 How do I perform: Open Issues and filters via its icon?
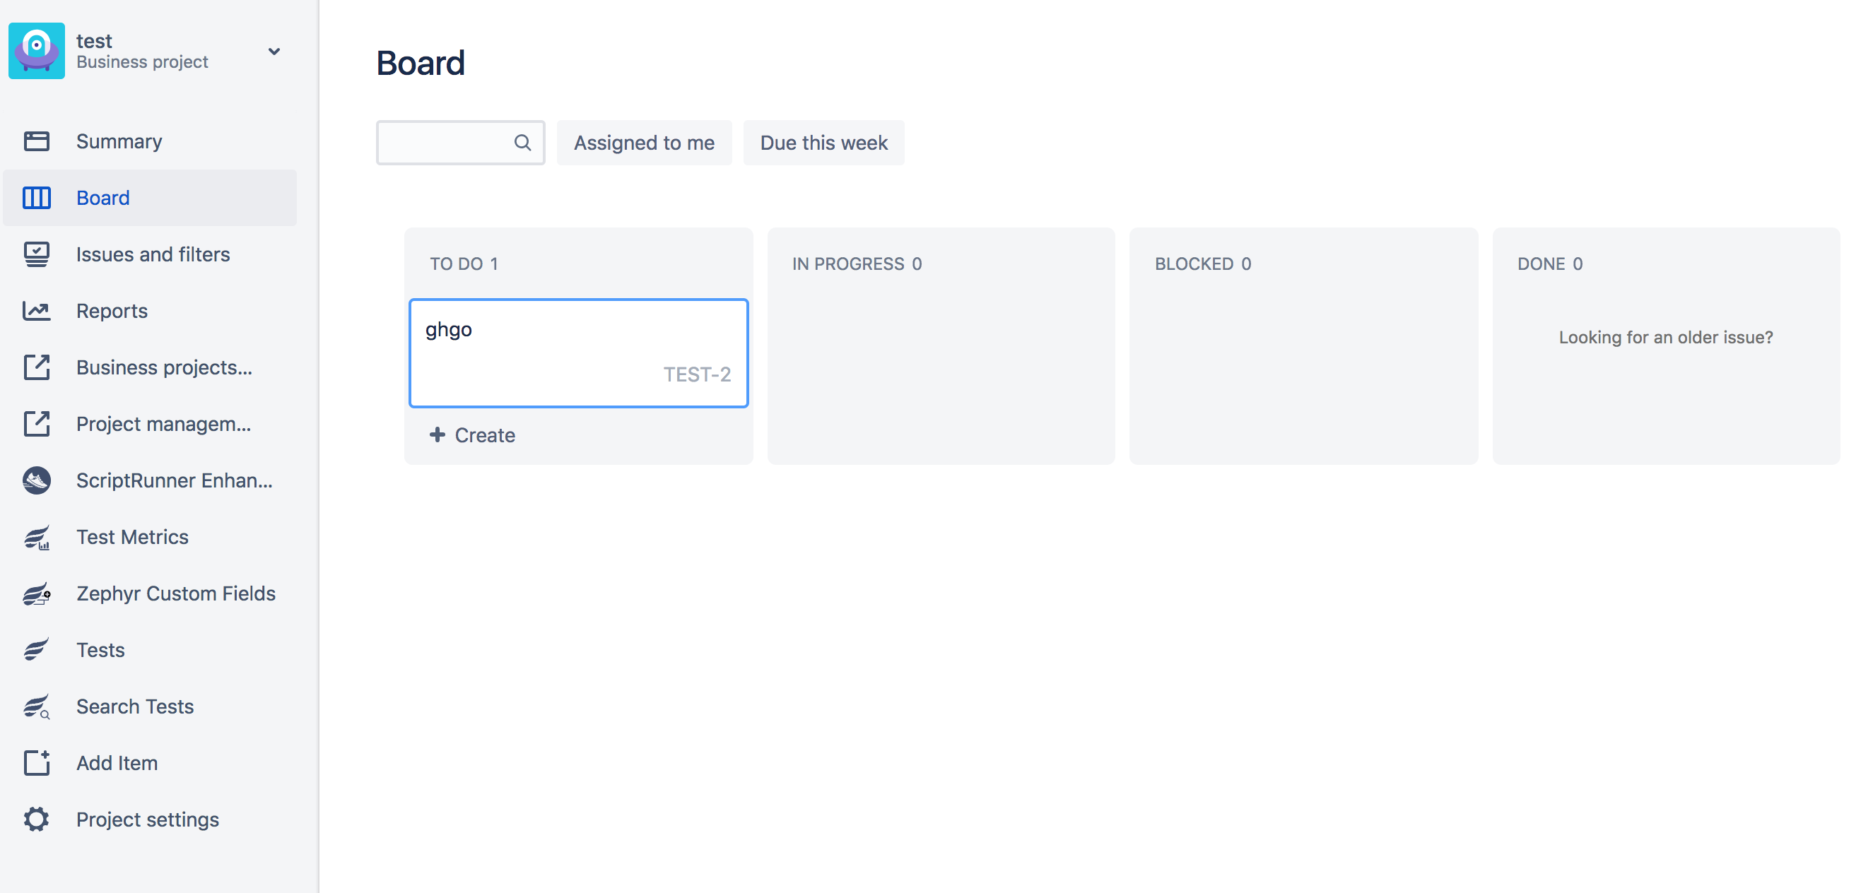click(35, 254)
